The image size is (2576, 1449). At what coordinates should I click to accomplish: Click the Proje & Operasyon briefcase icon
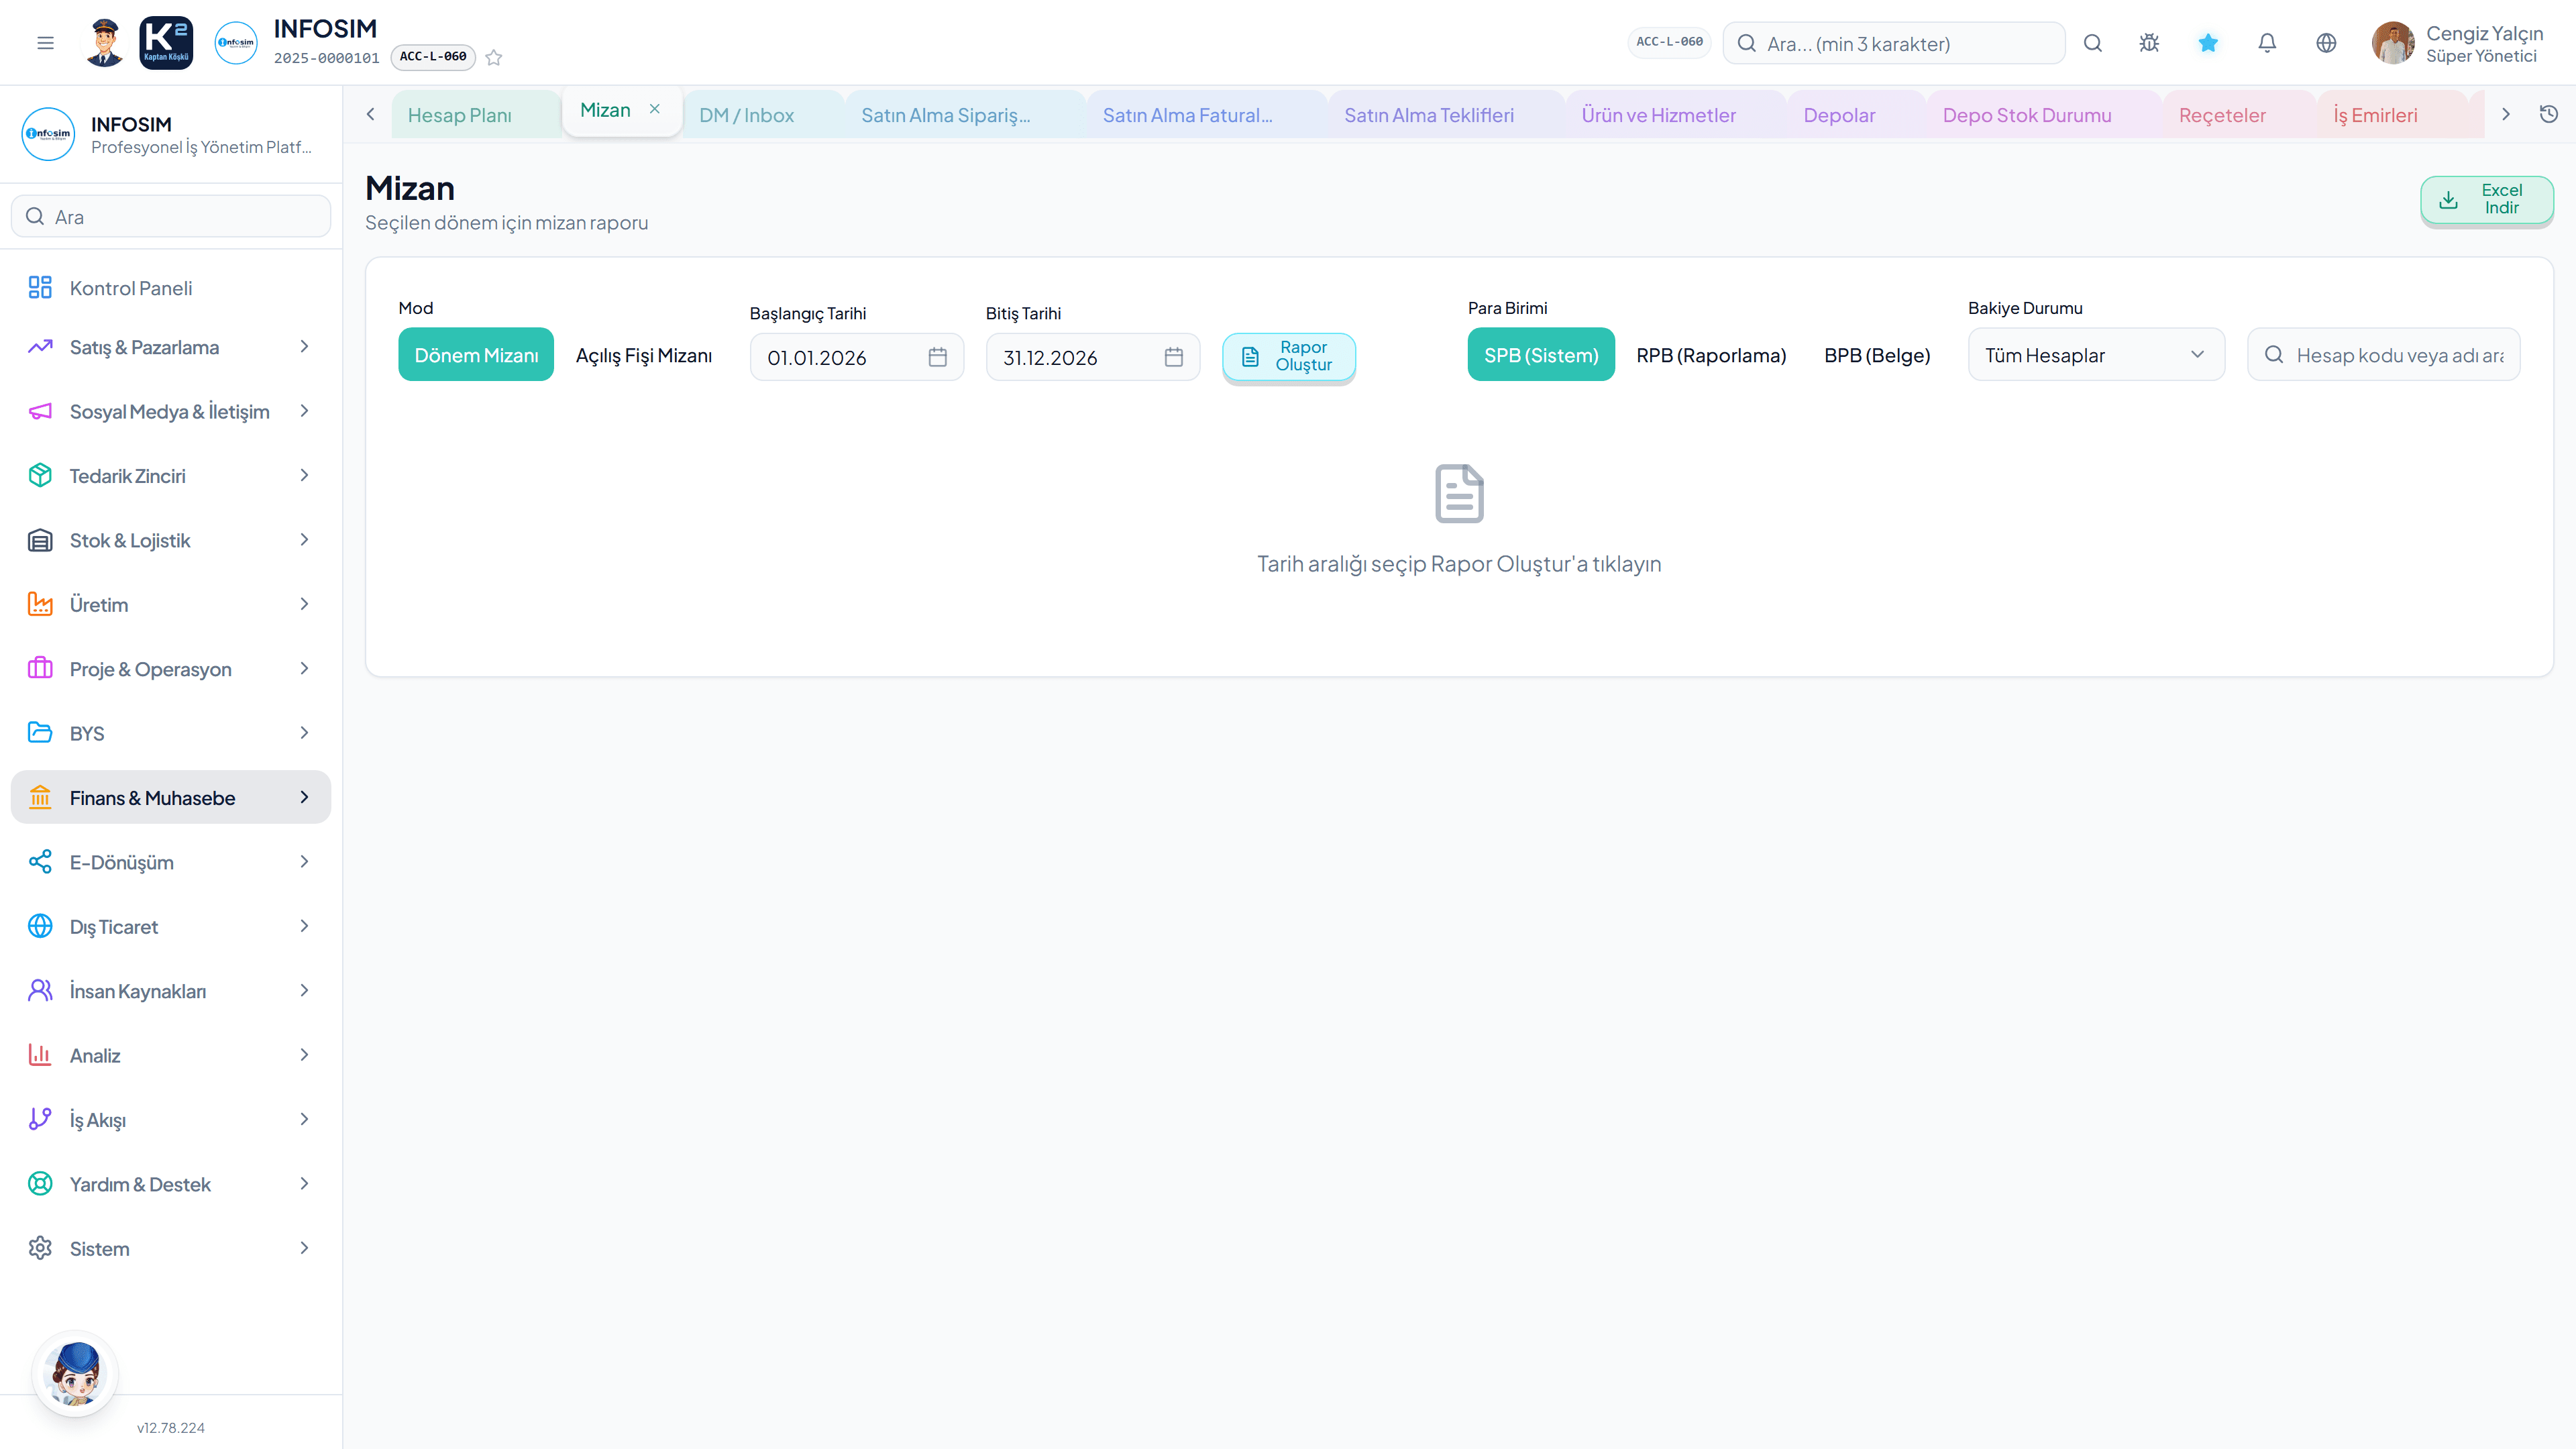coord(40,669)
